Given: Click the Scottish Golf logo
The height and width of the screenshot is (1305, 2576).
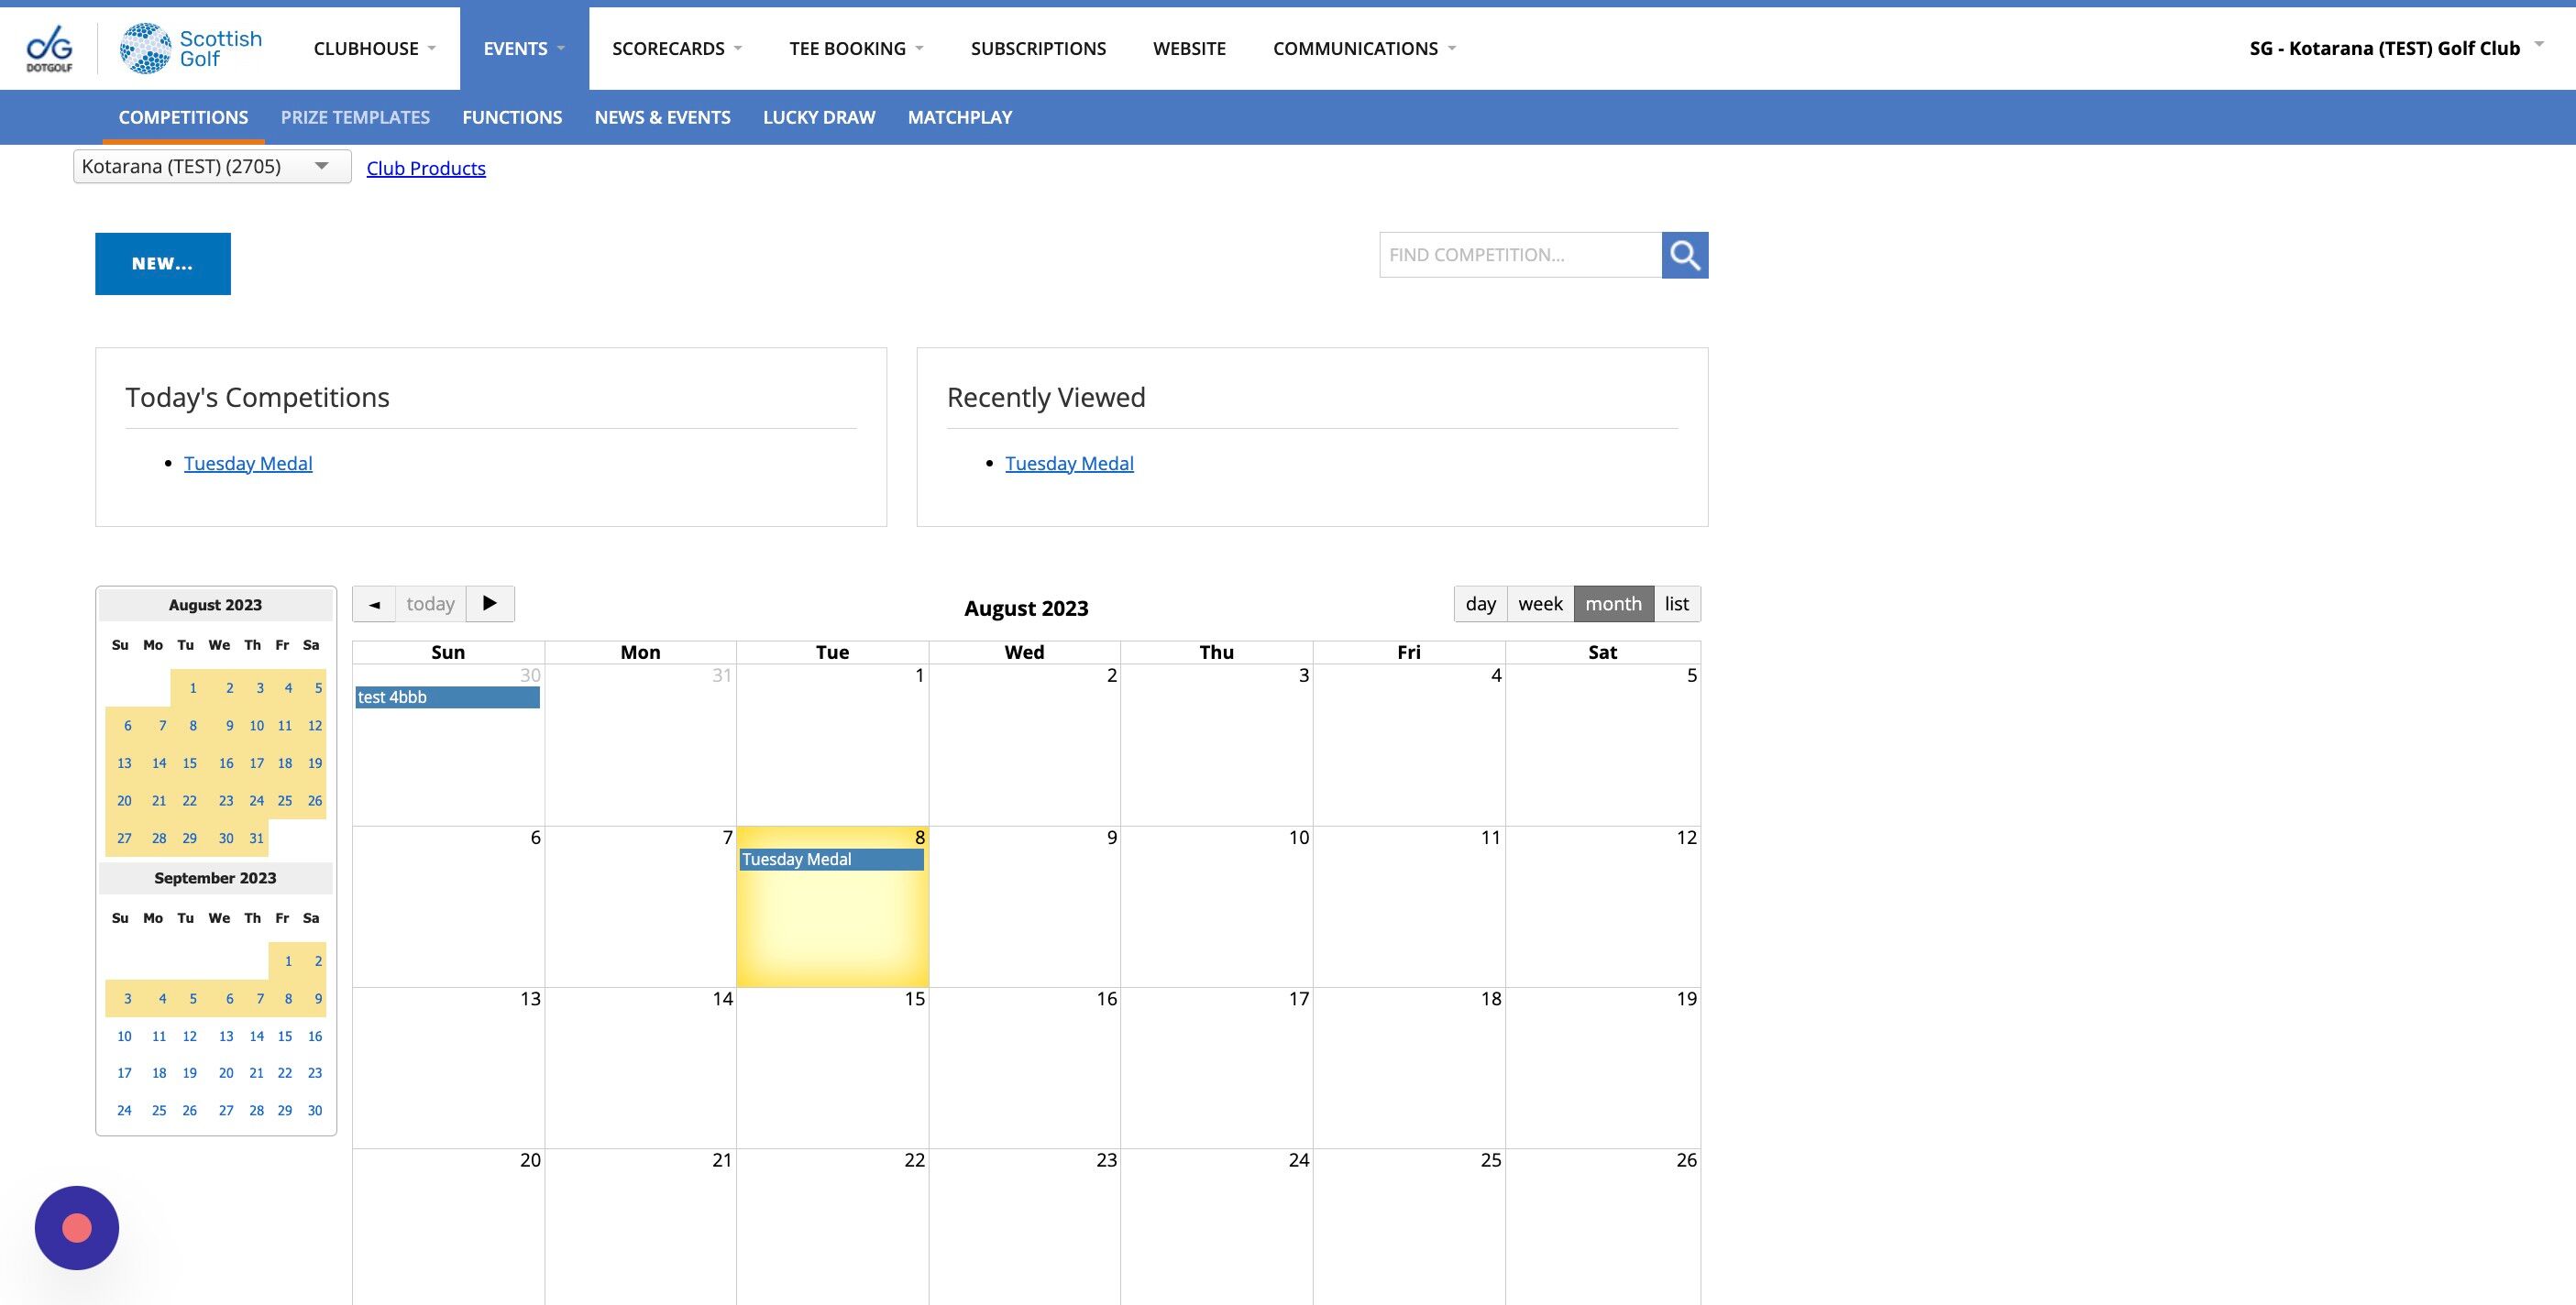Looking at the screenshot, I should (190, 48).
